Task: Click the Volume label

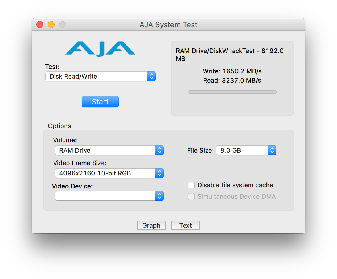Action: 65,140
